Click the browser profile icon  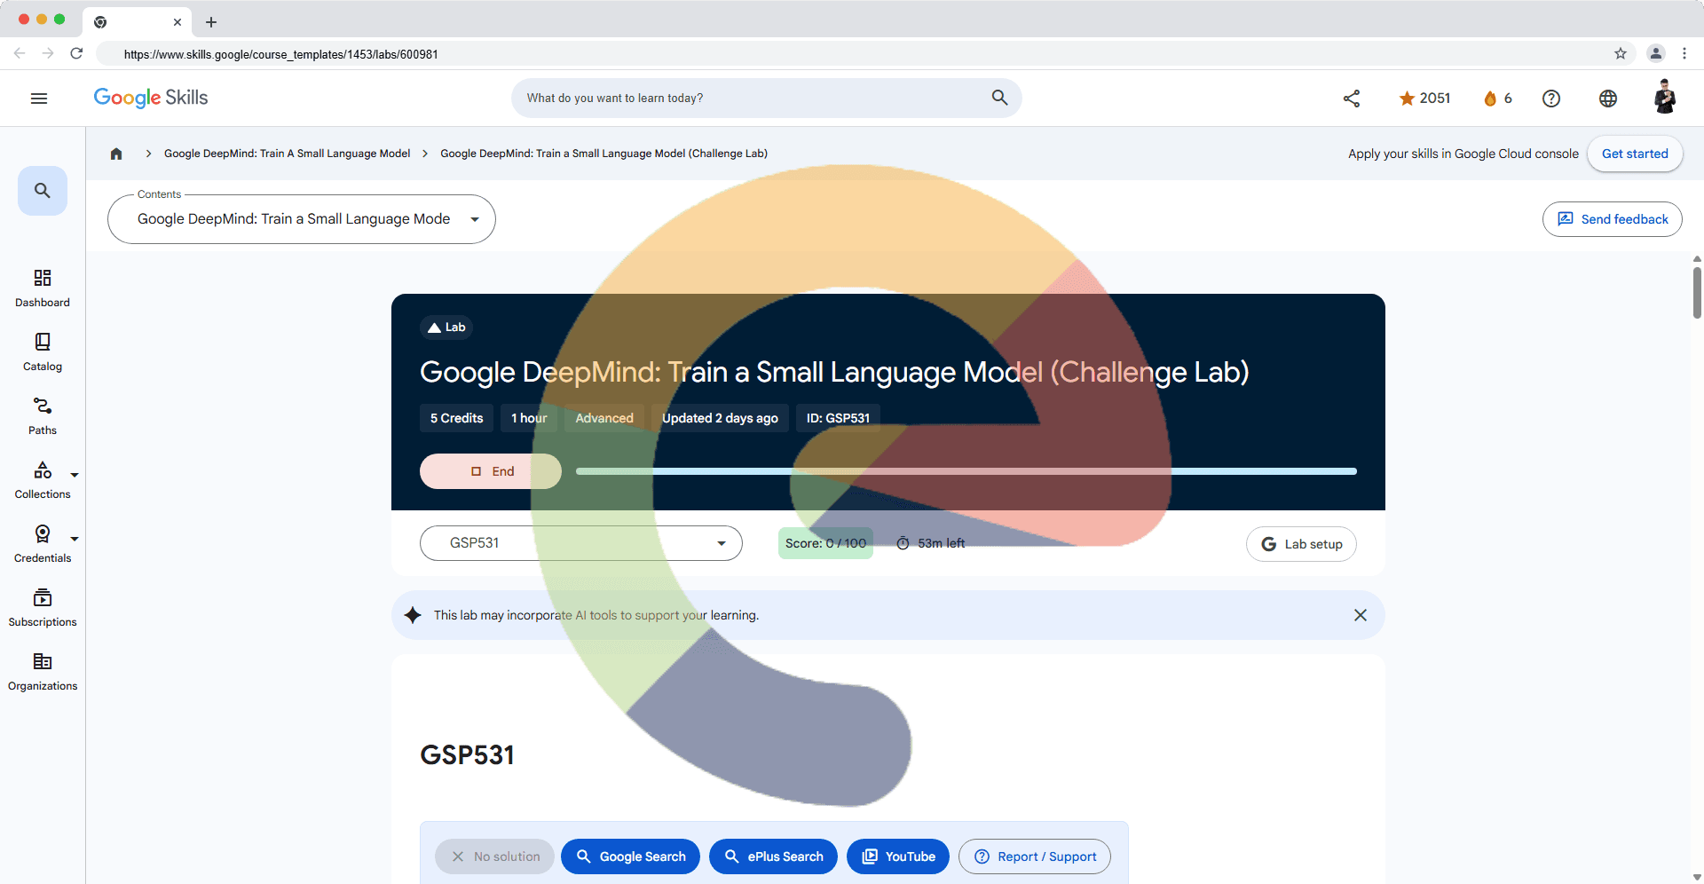point(1656,53)
